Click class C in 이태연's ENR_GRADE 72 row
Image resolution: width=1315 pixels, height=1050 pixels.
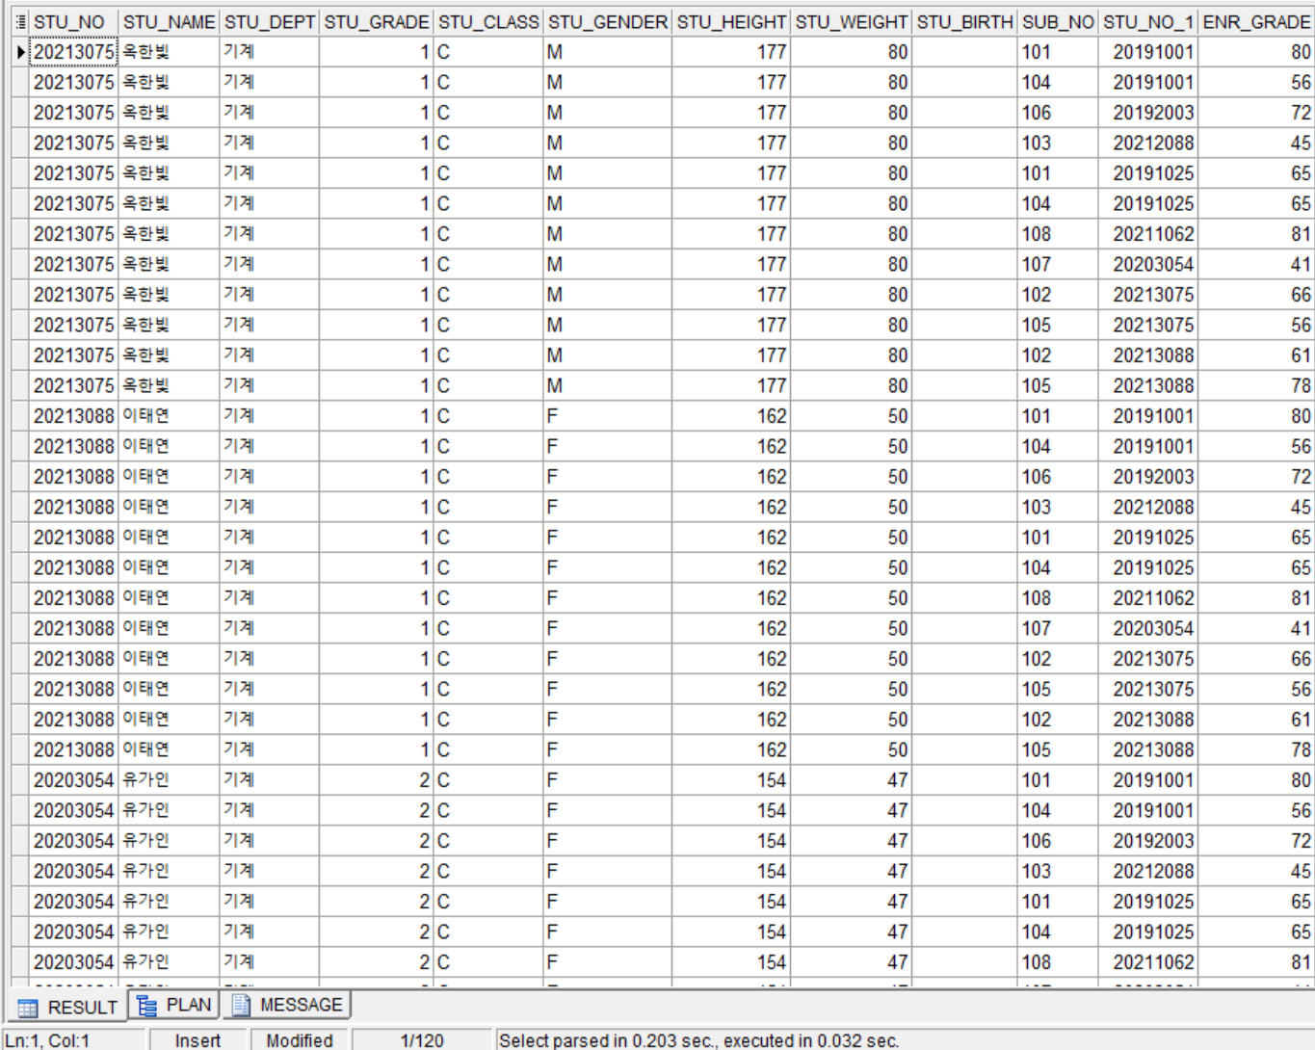[x=487, y=477]
